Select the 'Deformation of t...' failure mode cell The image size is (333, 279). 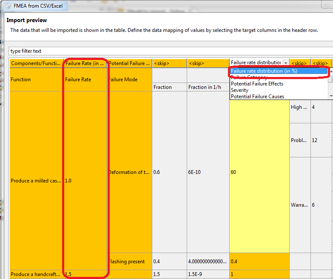pos(129,172)
